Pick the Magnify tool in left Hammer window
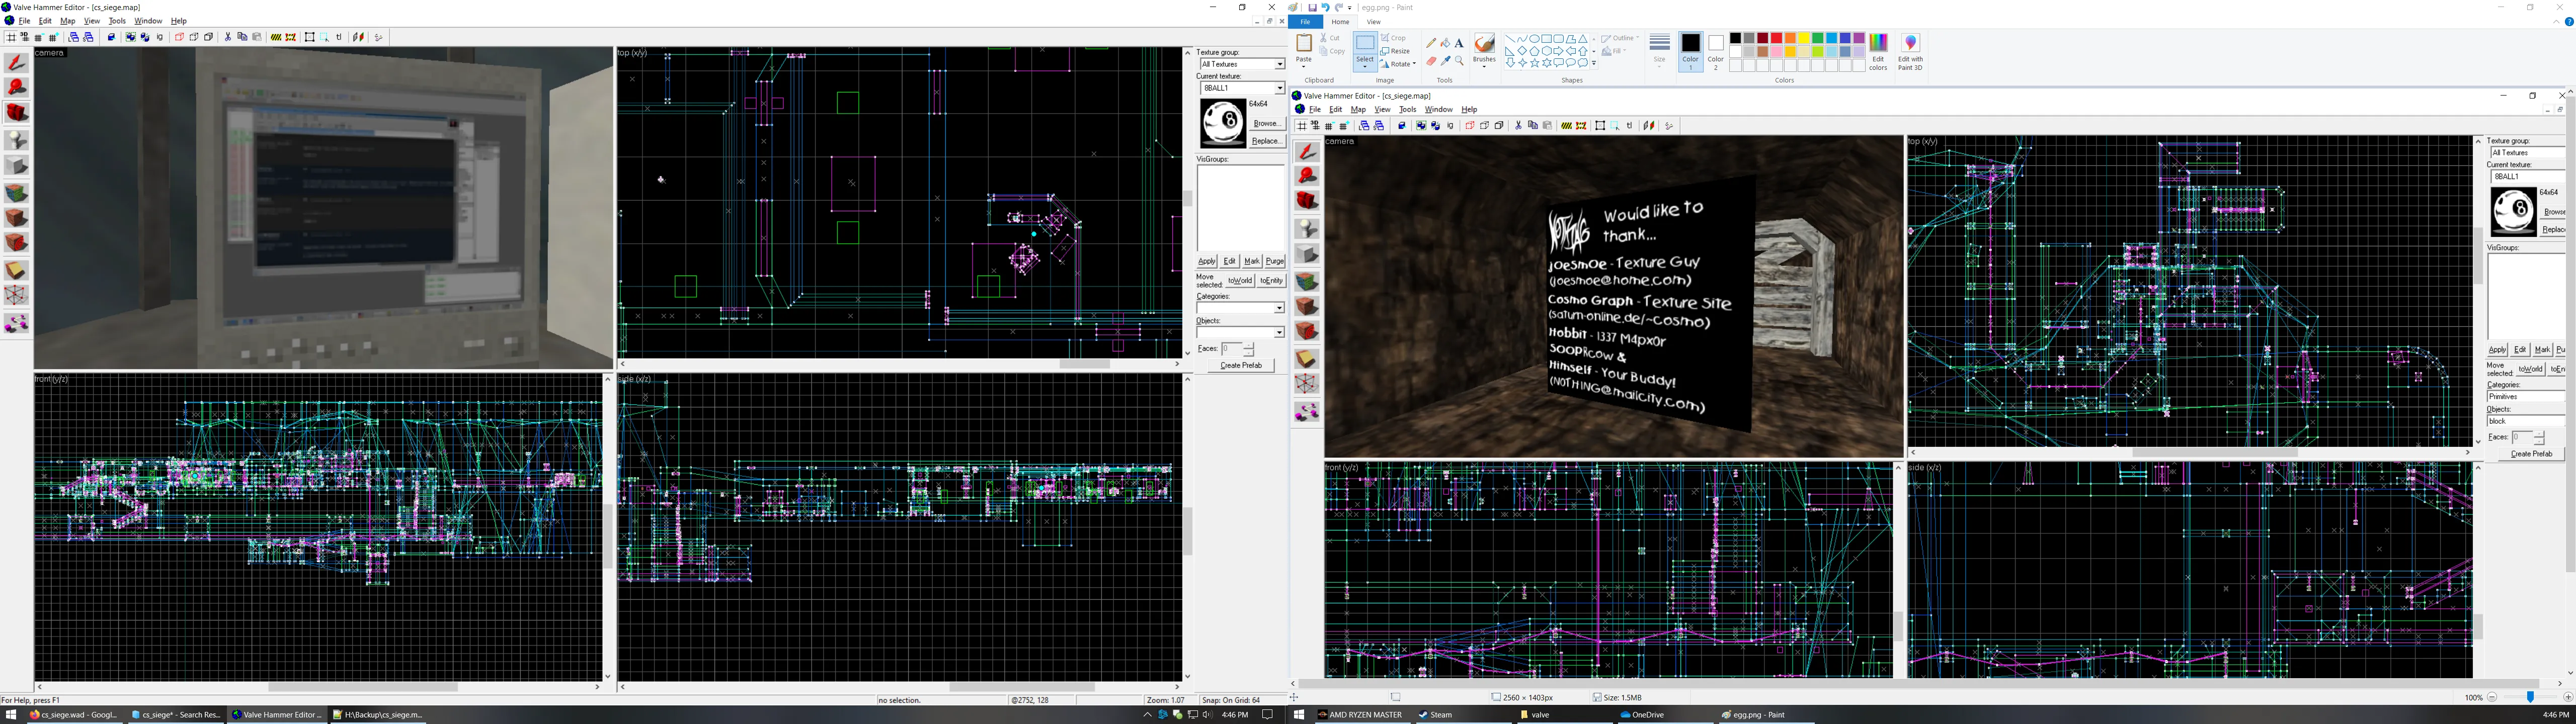2576x724 pixels. click(17, 88)
